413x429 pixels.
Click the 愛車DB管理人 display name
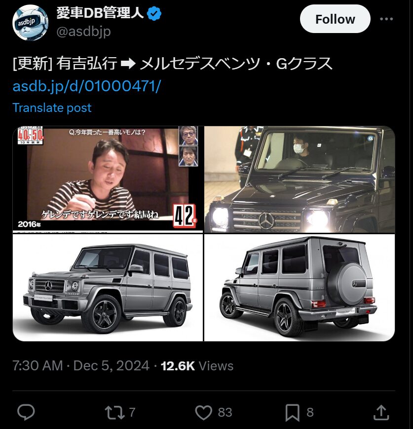pyautogui.click(x=100, y=13)
